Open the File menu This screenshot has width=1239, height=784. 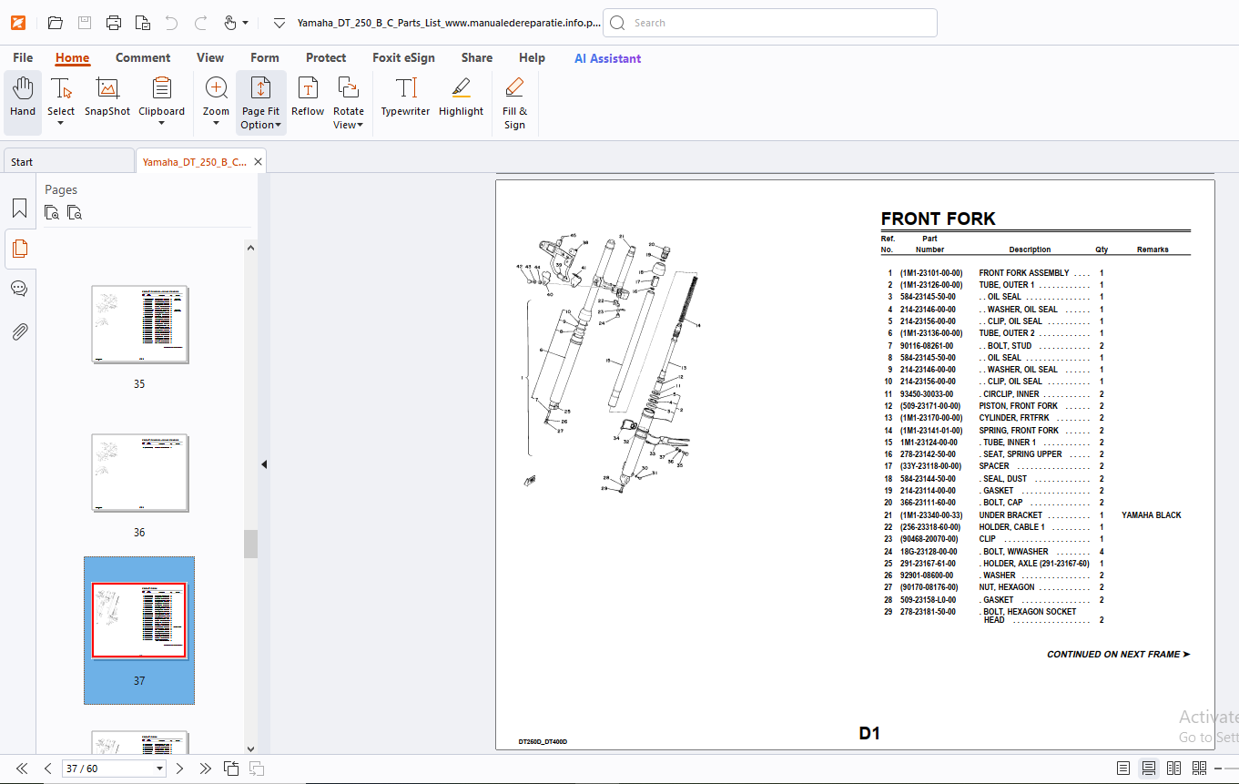(23, 57)
